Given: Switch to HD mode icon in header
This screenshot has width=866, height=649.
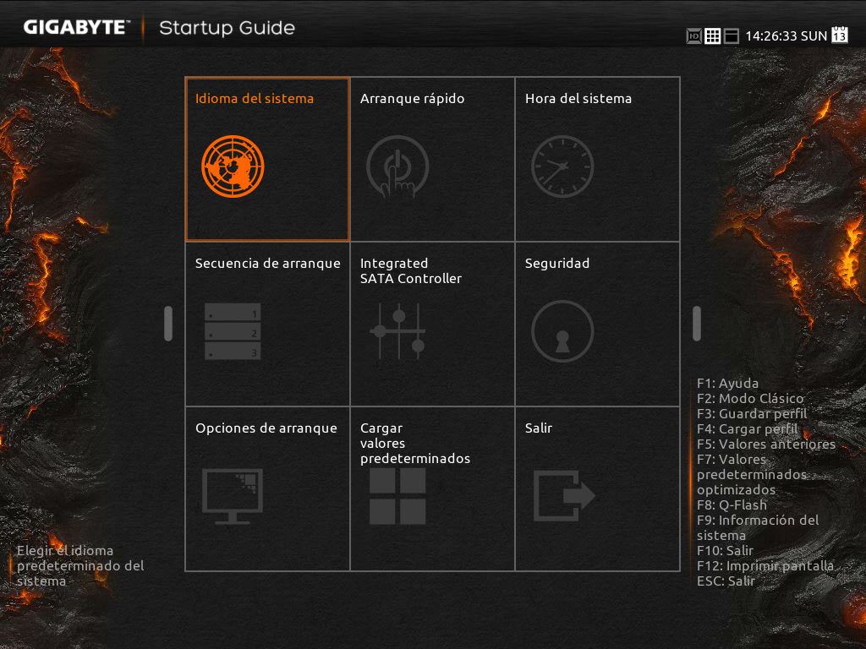Looking at the screenshot, I should click(693, 36).
